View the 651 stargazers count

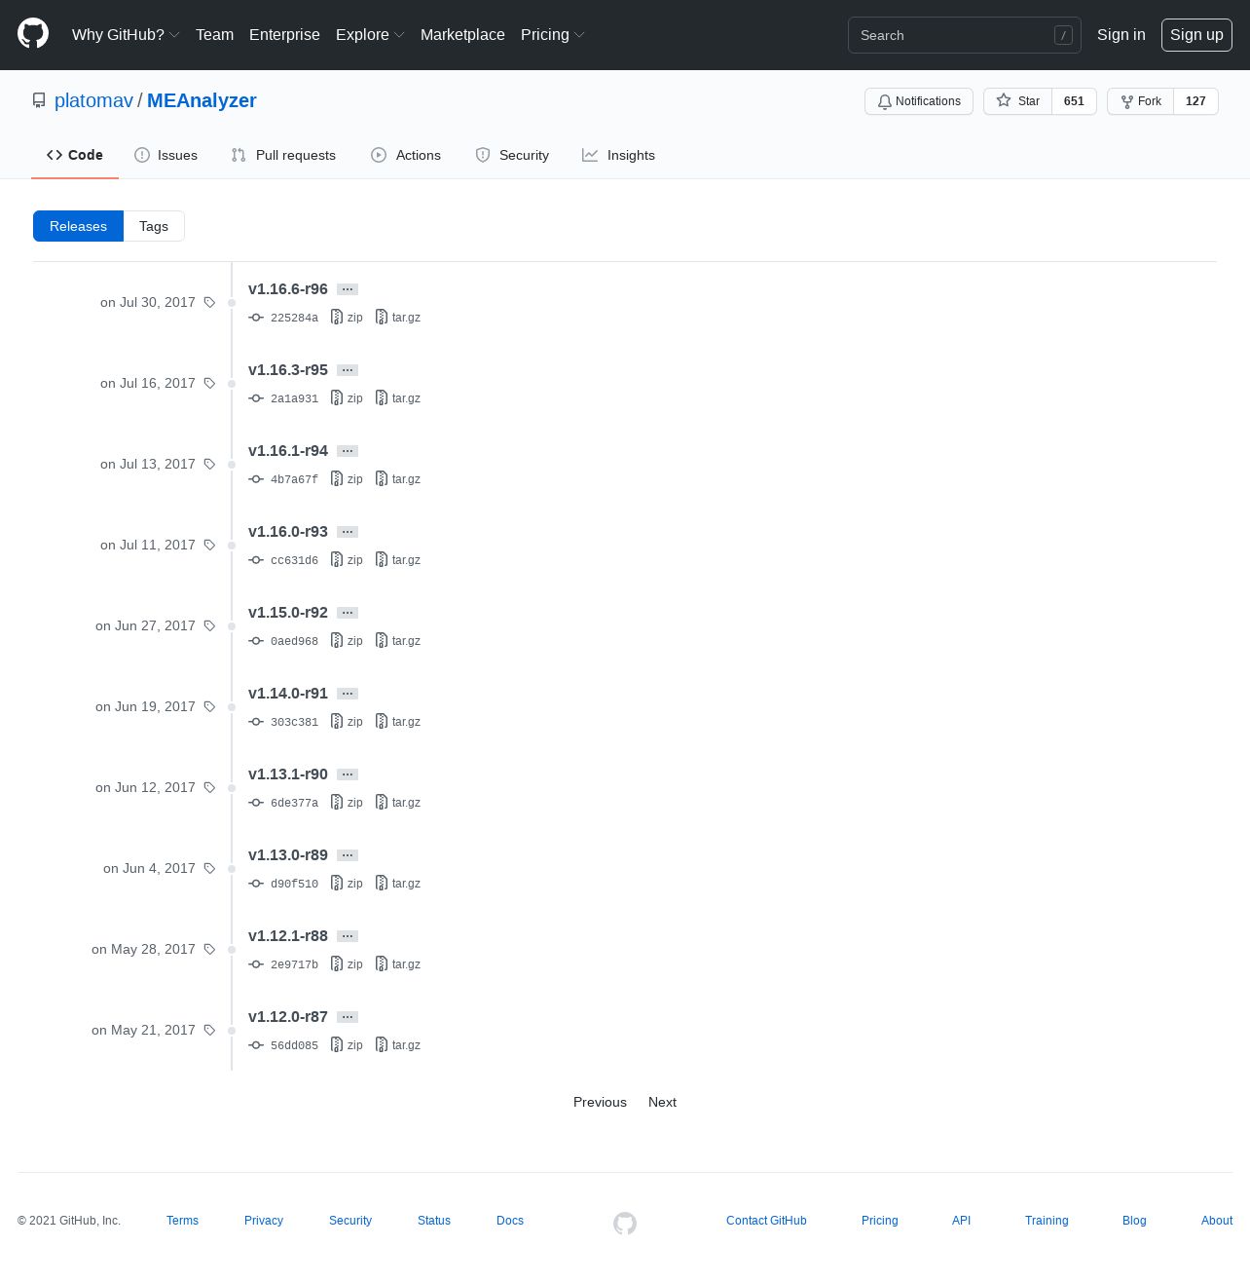[1074, 101]
